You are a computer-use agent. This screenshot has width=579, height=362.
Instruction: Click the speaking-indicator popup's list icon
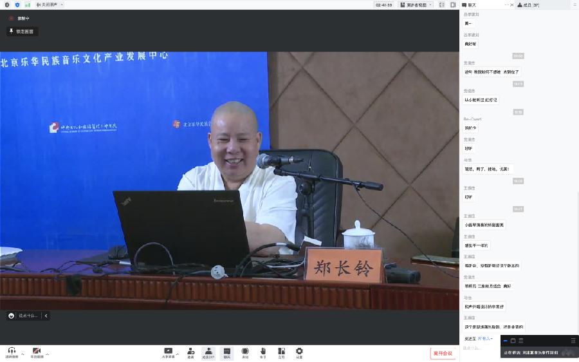tap(520, 341)
